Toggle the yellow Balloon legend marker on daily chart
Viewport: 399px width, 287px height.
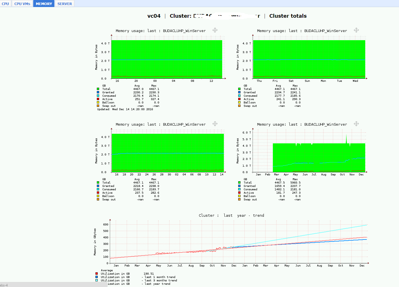click(x=98, y=102)
